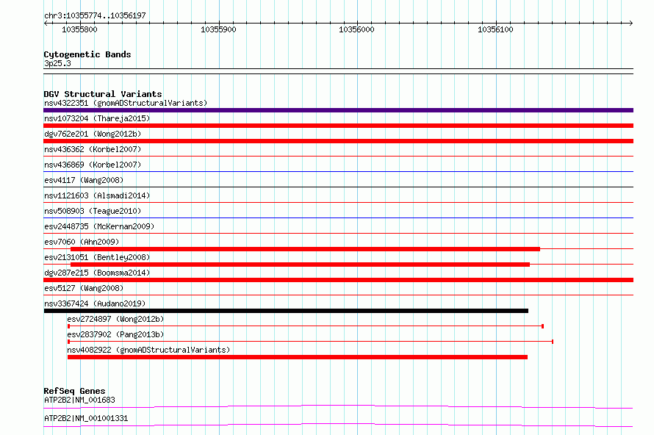
Task: Open variant dgv762e201 (Wong2012b) label
Action: [93, 134]
